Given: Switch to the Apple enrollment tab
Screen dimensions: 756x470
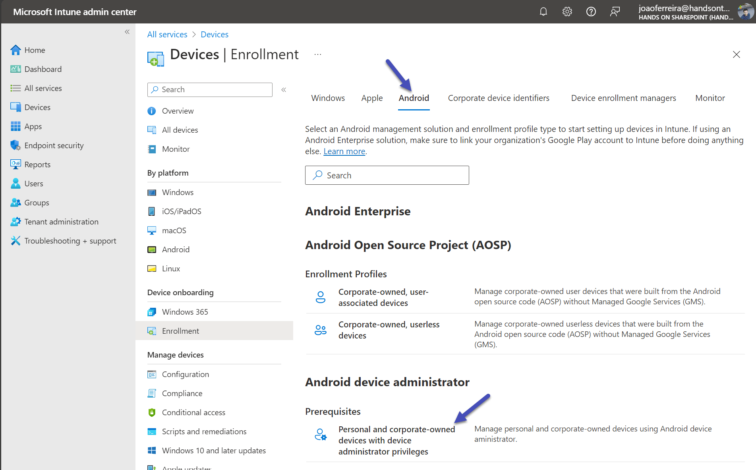Looking at the screenshot, I should [x=372, y=98].
